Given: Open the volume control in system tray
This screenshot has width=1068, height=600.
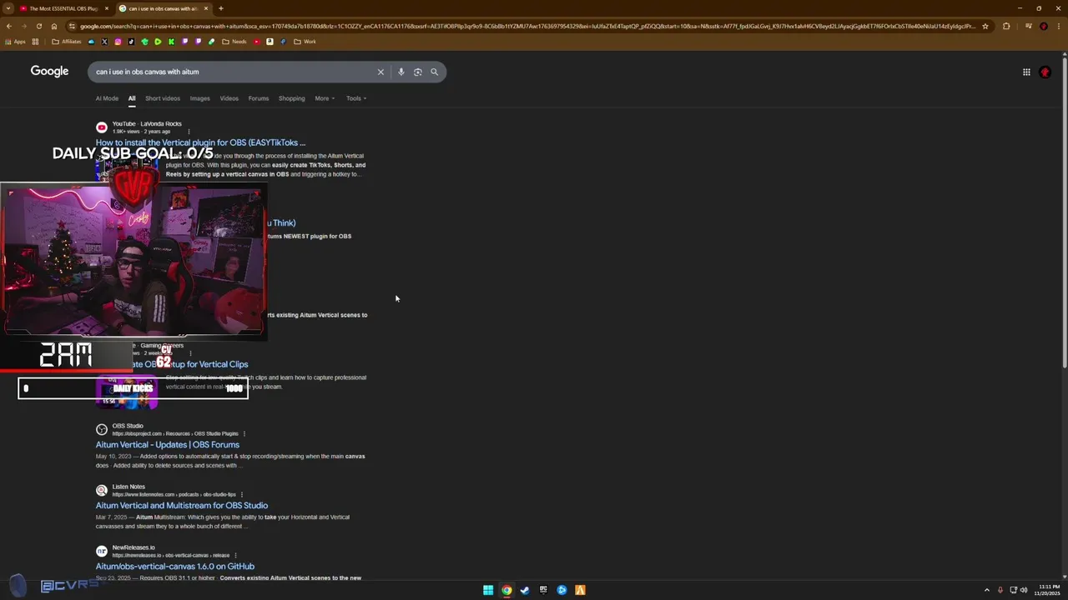Looking at the screenshot, I should pos(1024,590).
